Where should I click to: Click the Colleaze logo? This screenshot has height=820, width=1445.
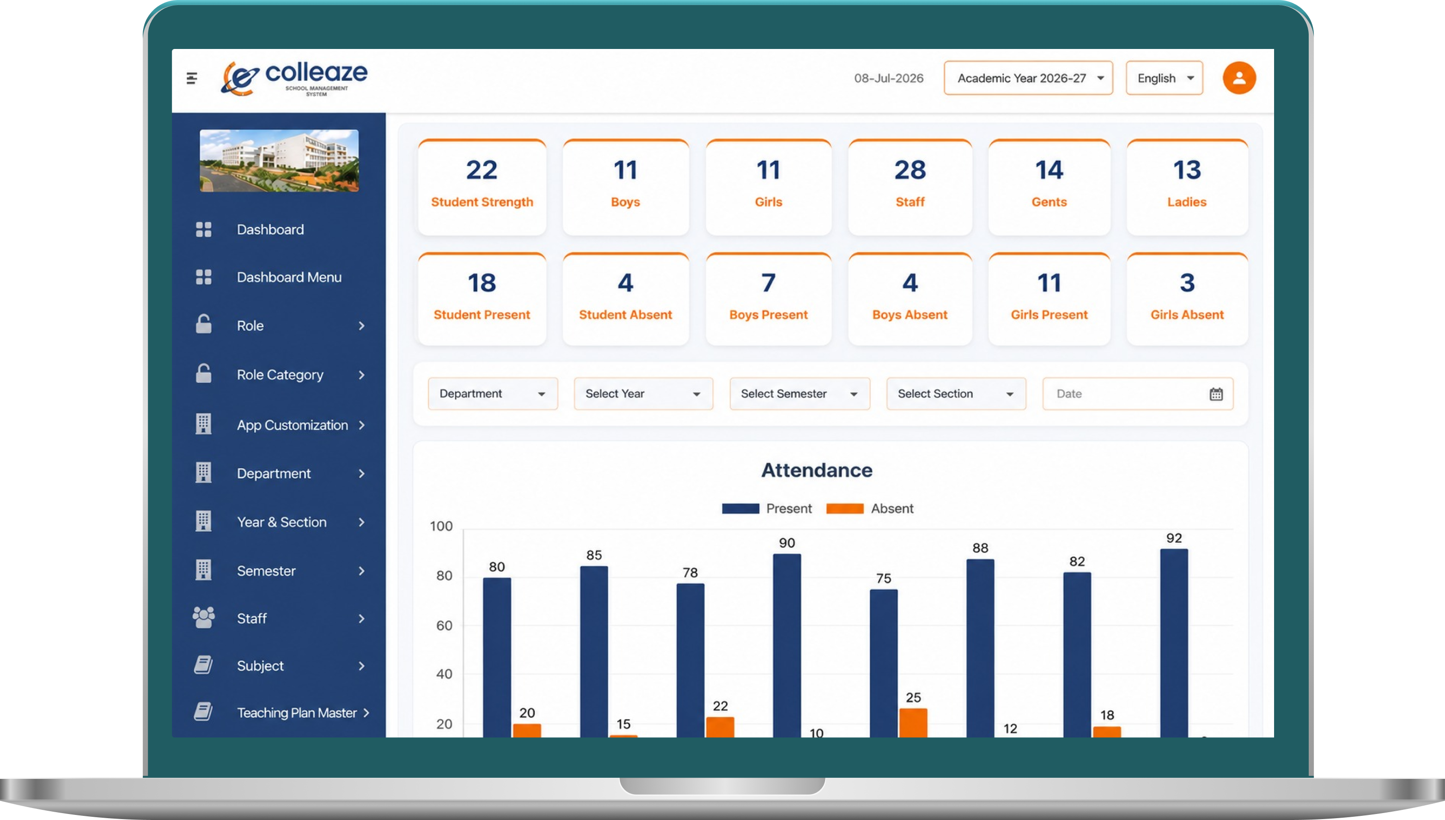(294, 79)
